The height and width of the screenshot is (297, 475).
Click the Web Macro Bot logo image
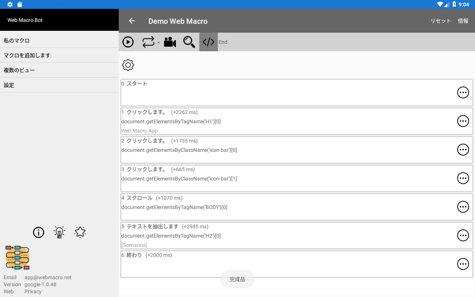[17, 257]
